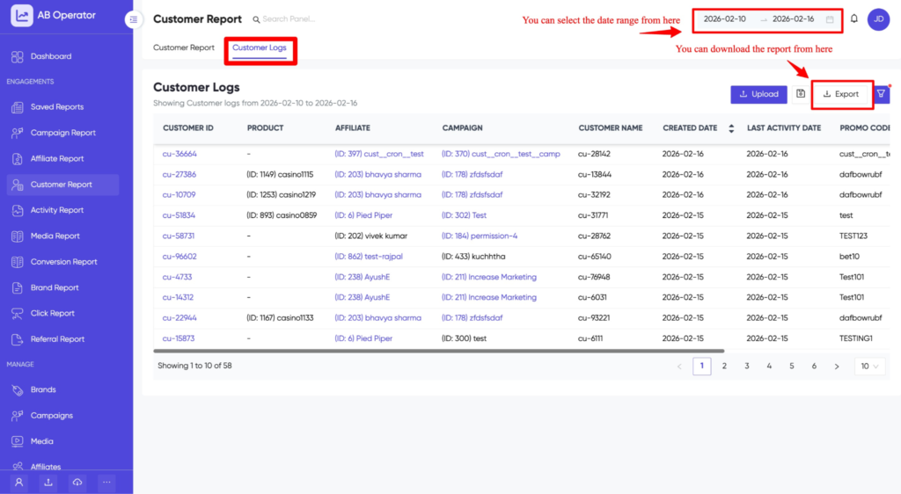
Task: Click the end date 2026-02-16 field
Action: [x=793, y=19]
